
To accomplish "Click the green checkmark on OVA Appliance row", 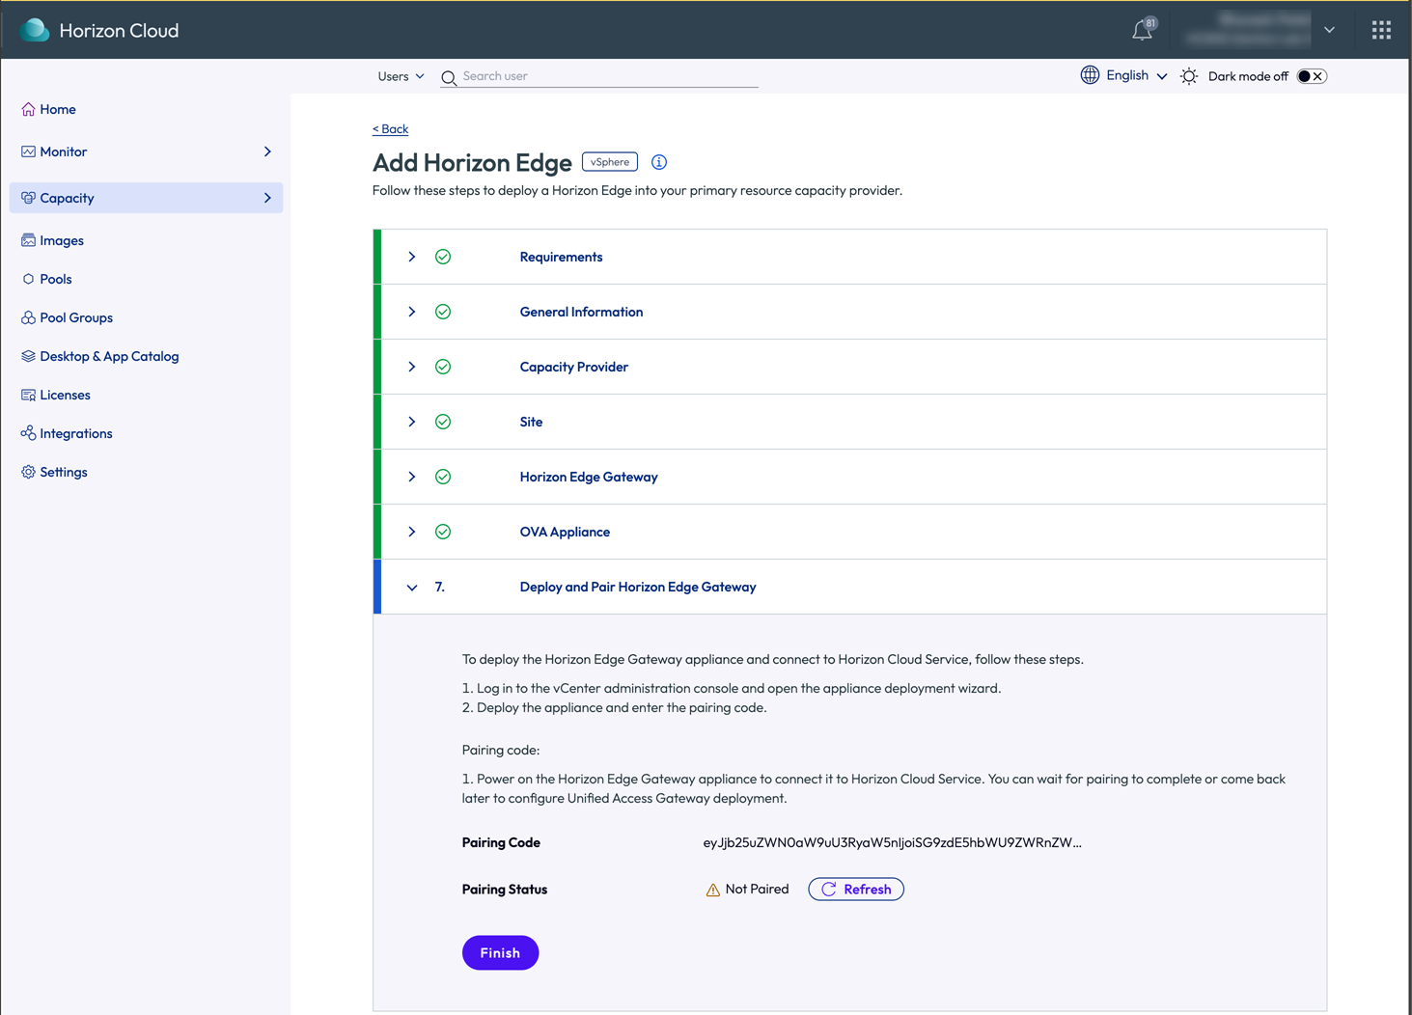I will (443, 532).
